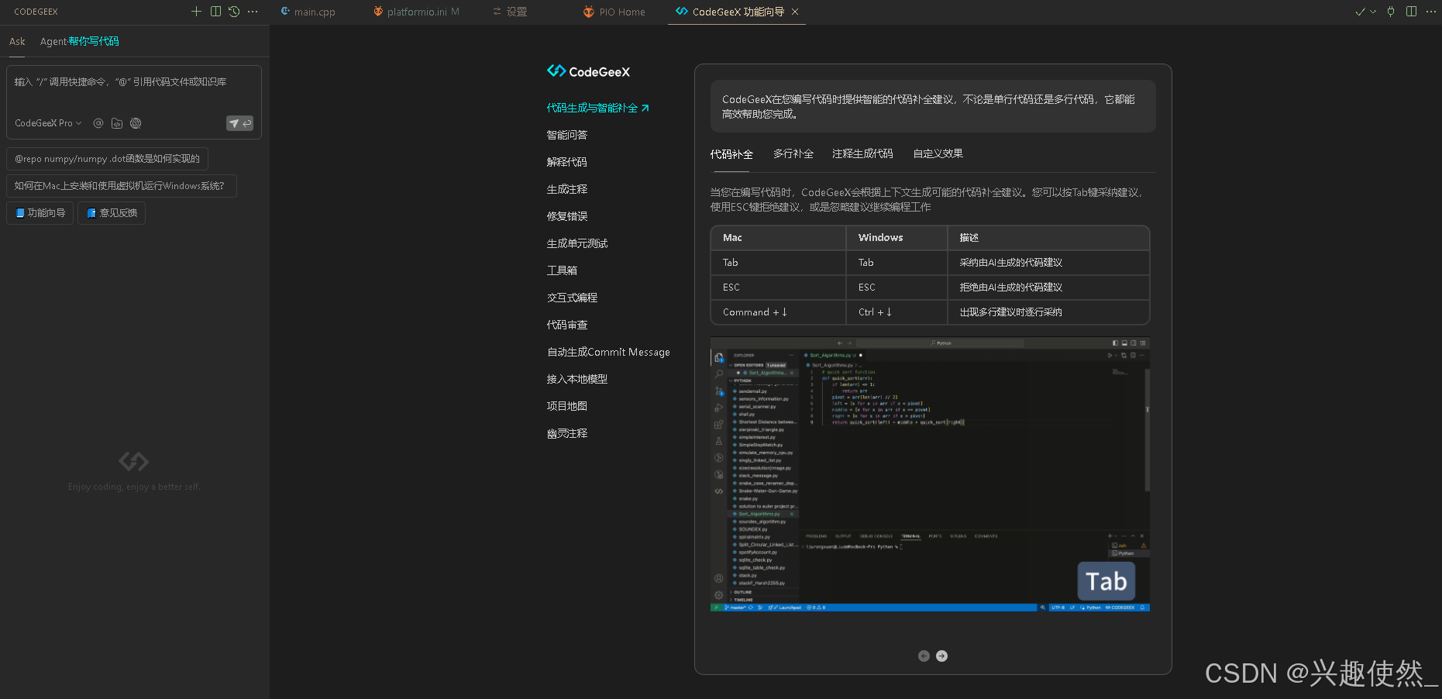Select the Mac virtual machine Windows suggestion
Viewport: 1442px width, 699px height.
122,186
